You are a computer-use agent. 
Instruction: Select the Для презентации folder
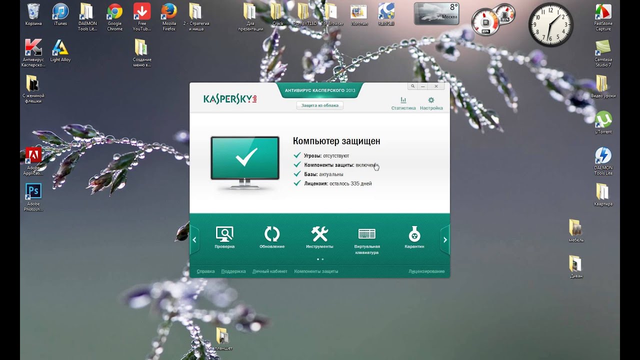point(250,17)
